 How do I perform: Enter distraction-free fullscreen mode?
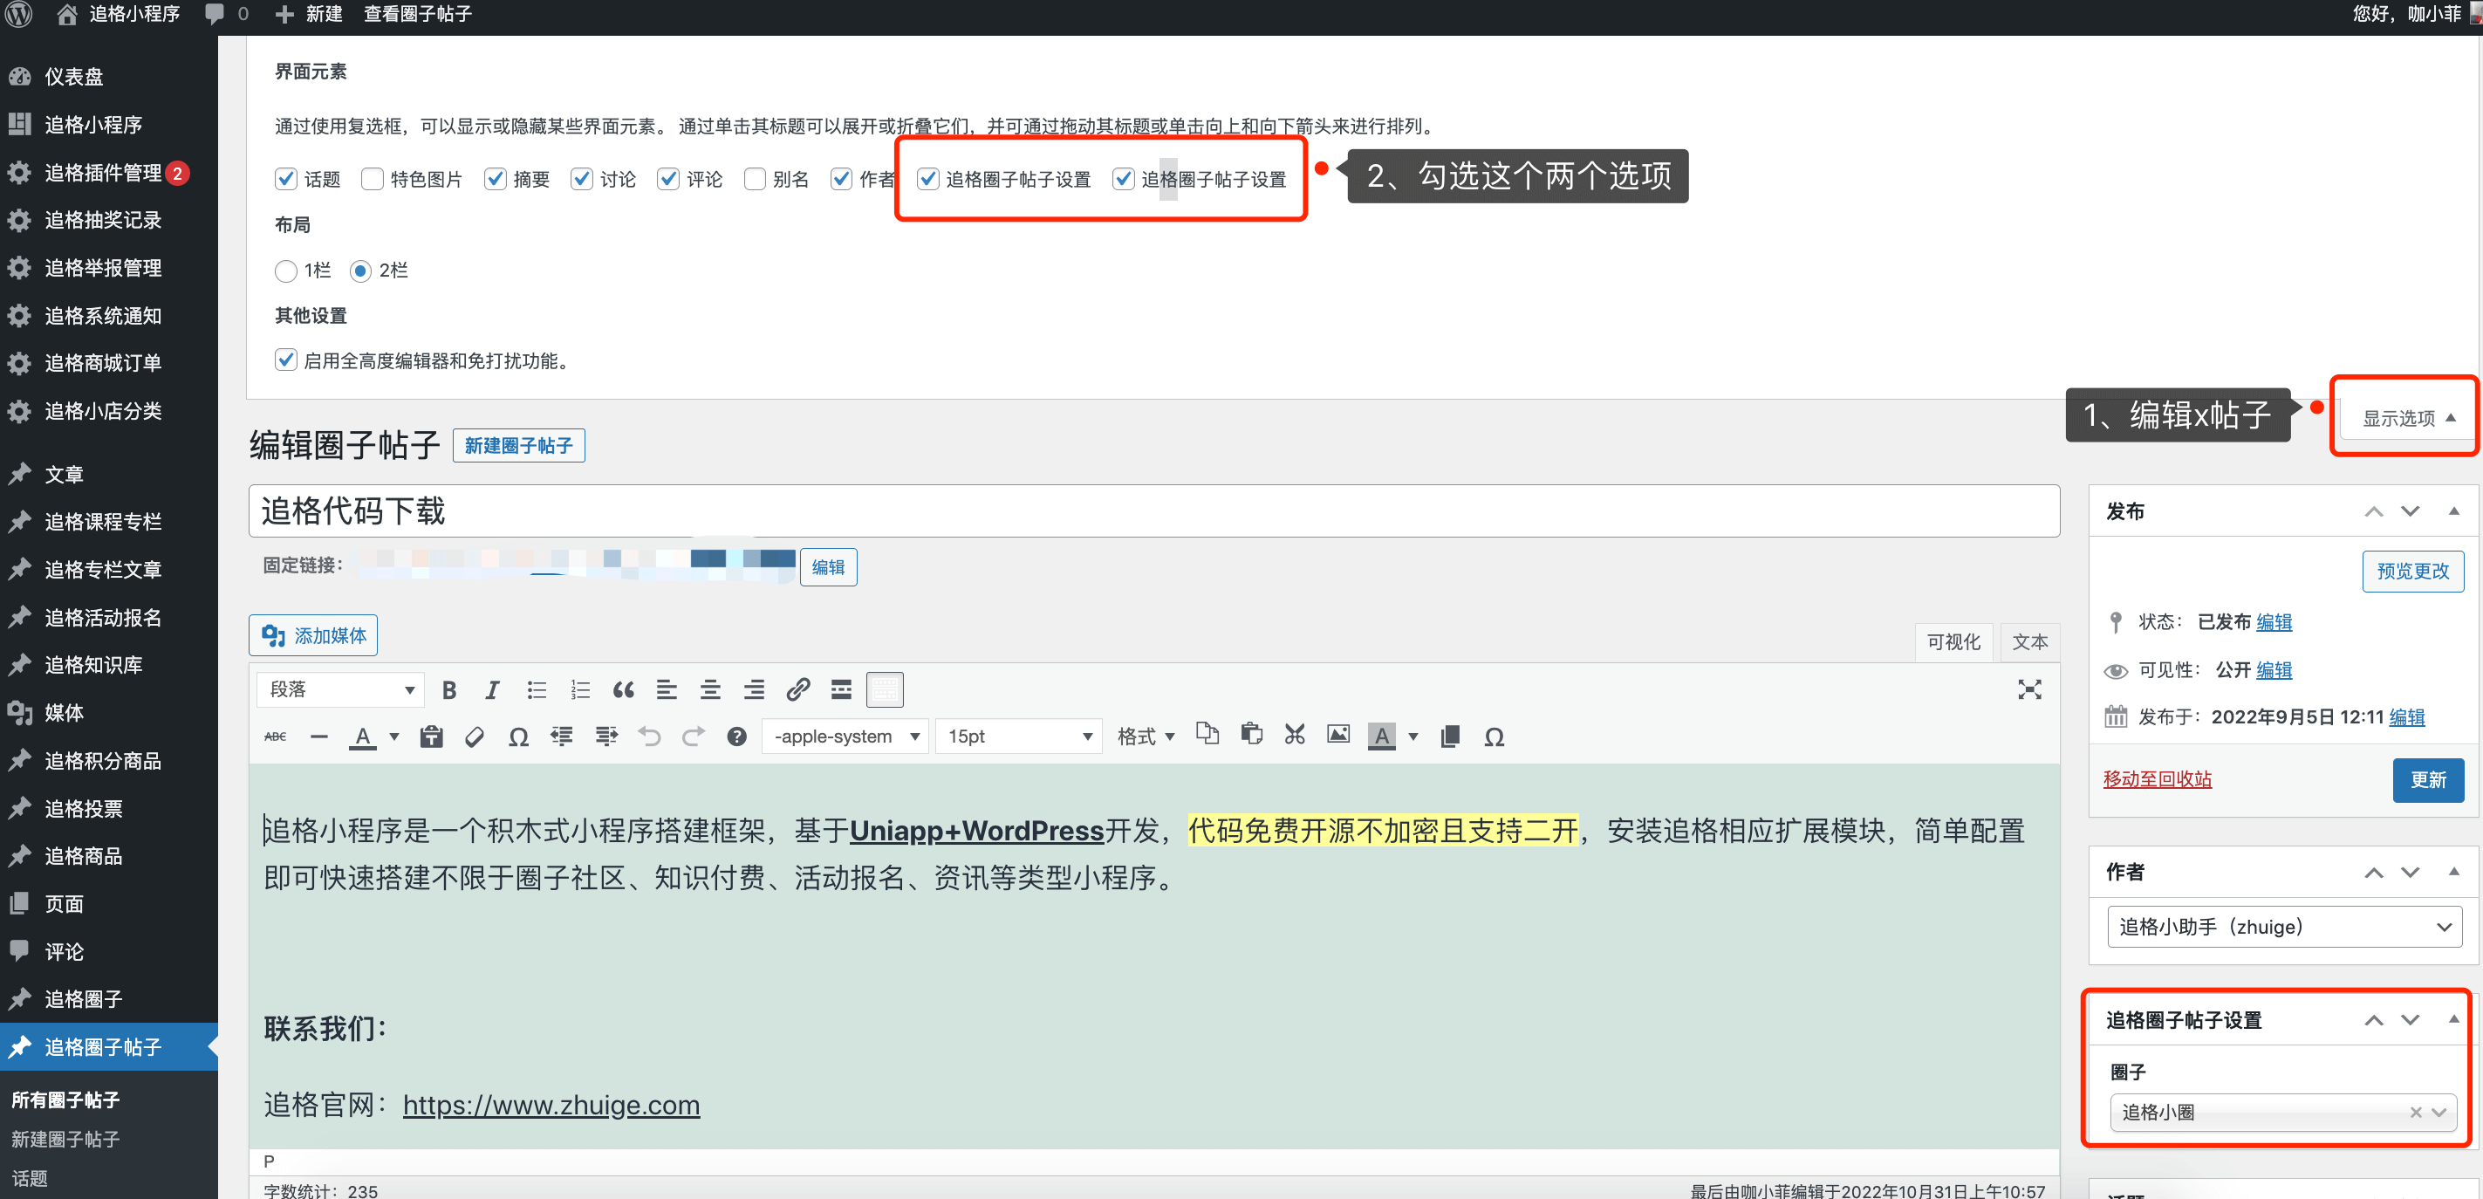tap(2030, 690)
